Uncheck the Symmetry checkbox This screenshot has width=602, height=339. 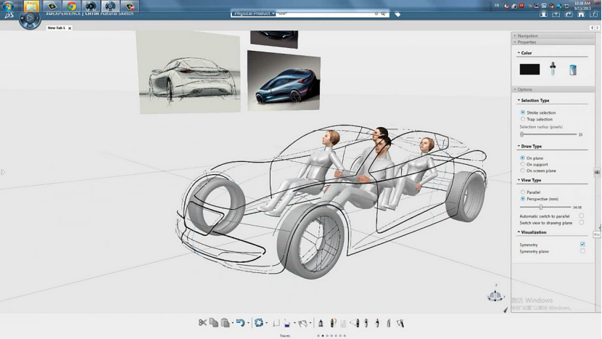(582, 245)
